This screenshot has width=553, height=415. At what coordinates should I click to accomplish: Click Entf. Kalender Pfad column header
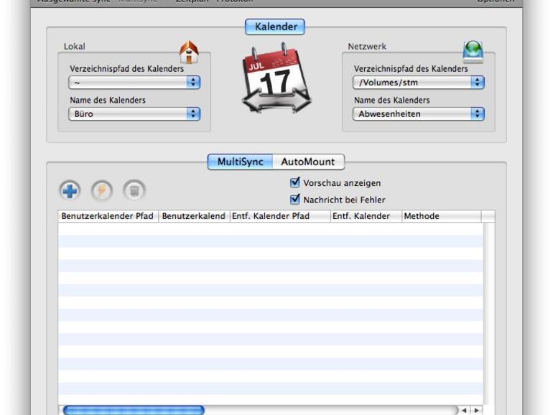point(280,216)
